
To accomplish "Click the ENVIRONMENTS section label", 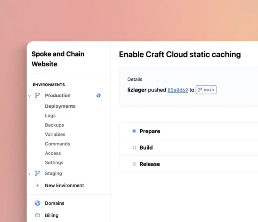I will (49, 85).
